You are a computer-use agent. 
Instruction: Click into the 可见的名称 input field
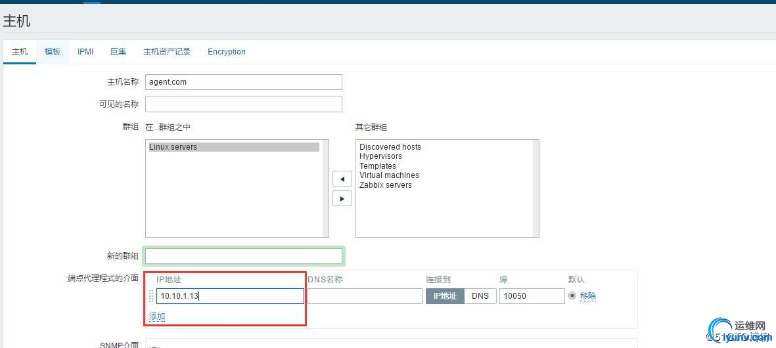[244, 104]
